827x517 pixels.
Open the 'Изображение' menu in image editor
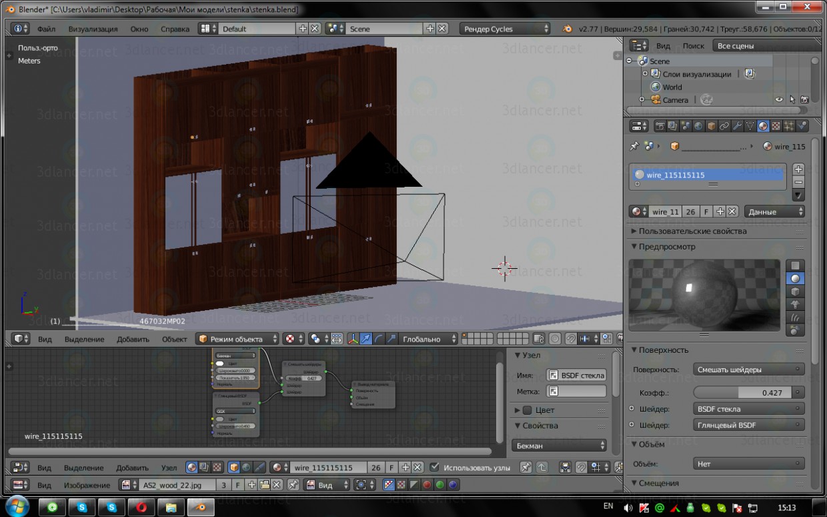tap(87, 485)
